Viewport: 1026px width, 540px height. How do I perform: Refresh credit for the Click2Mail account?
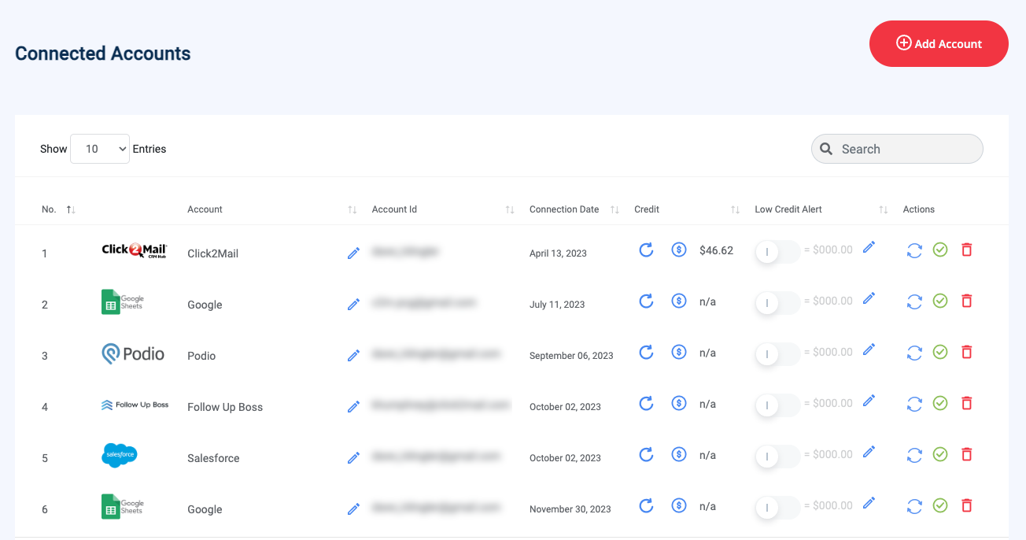pos(646,250)
